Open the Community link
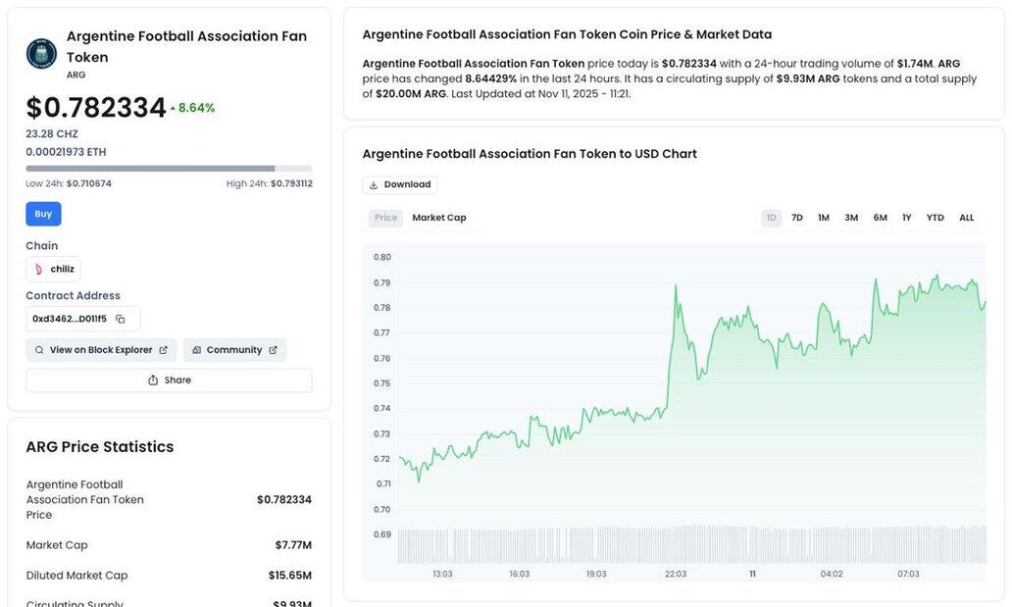Screen dimensions: 1012x607 [x=234, y=350]
